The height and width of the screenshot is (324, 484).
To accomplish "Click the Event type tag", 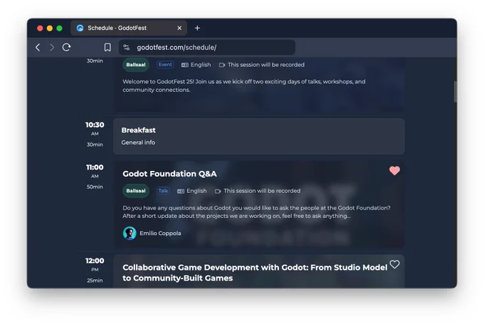I will [165, 65].
